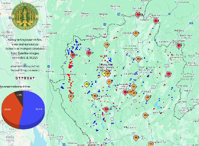Open the orange 71 marker
199x146 pixels.
[109, 81]
